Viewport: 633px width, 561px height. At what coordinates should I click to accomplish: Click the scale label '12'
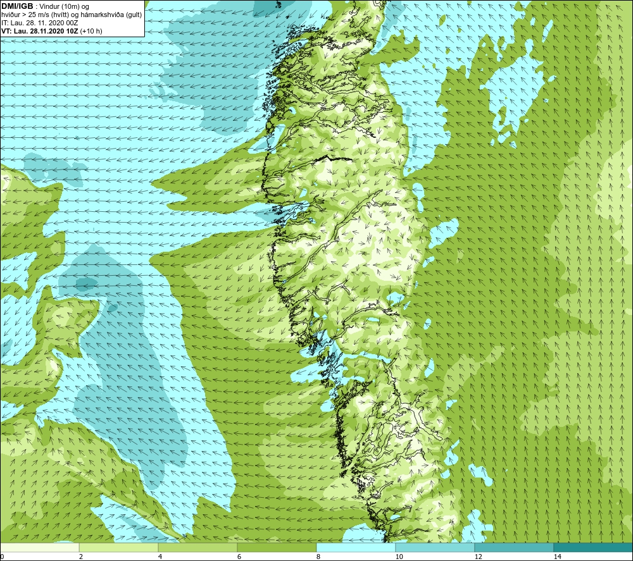(478, 557)
